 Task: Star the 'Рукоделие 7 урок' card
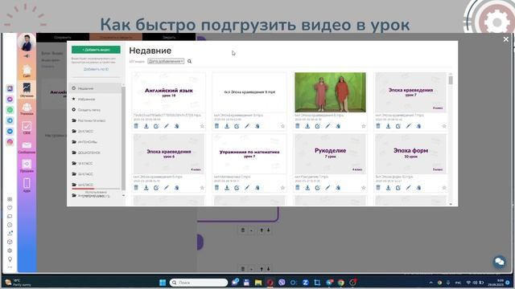point(363,188)
